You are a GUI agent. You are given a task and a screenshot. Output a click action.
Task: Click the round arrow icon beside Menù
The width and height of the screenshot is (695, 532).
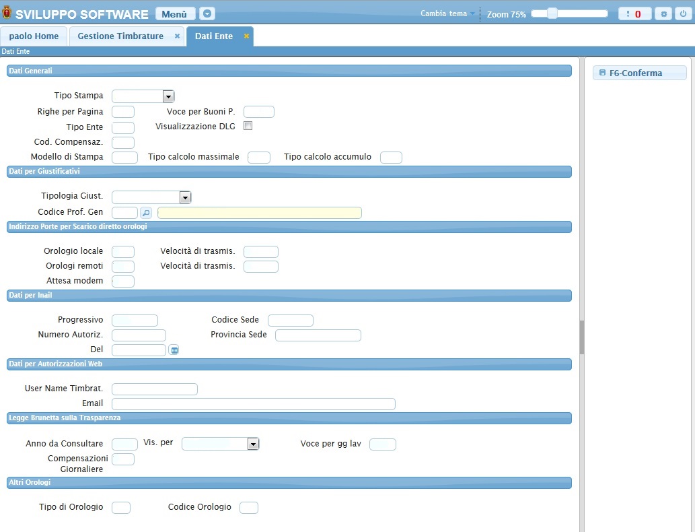pyautogui.click(x=207, y=13)
